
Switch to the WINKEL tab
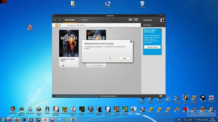point(84,20)
